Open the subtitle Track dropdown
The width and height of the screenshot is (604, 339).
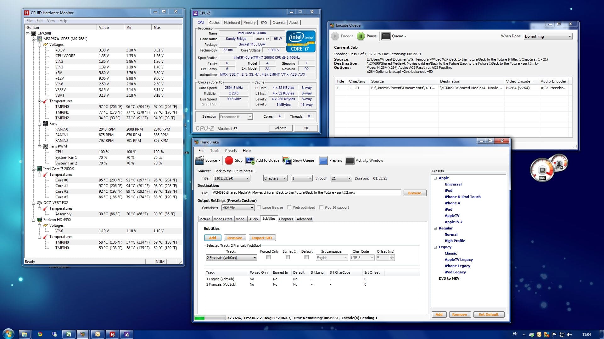(232, 258)
